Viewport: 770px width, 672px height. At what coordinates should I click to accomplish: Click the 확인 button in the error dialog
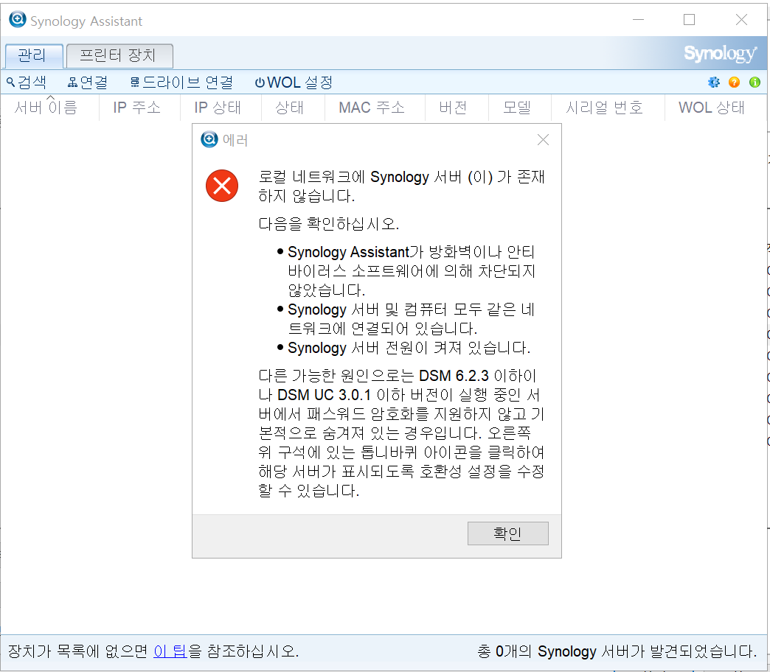507,533
